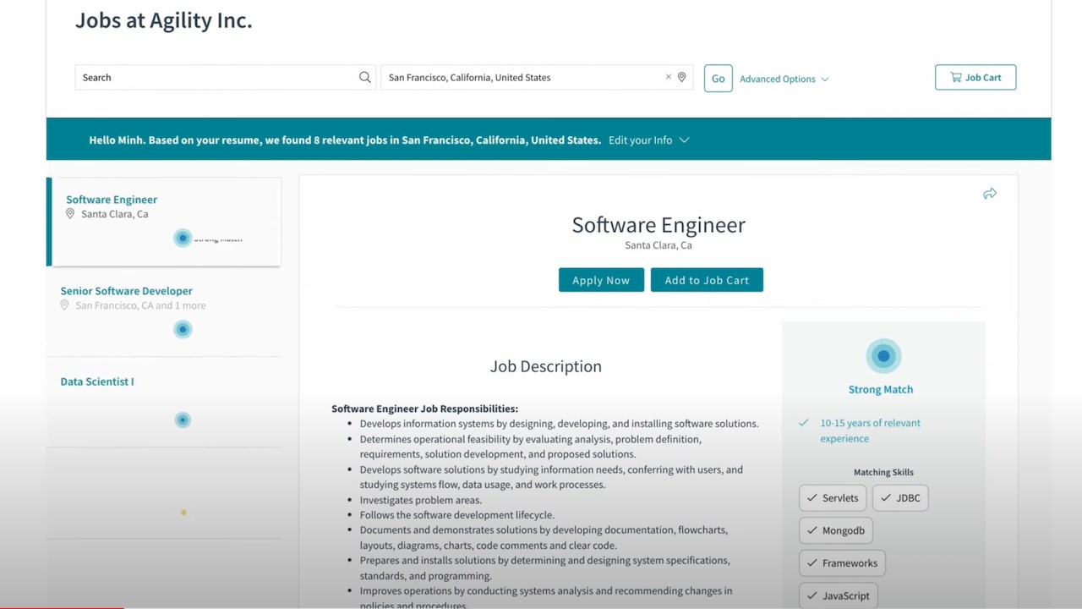Toggle the Servlets matching skill chip
Screen dimensions: 1082x609
point(833,497)
